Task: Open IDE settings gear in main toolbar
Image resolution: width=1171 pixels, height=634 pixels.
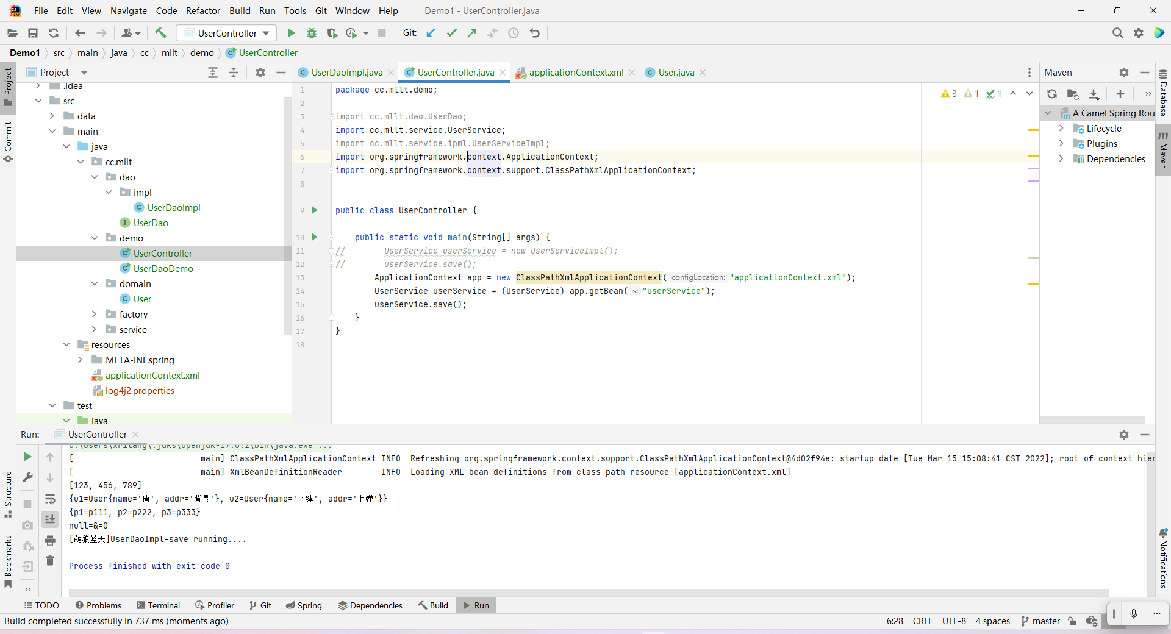Action: 1138,33
